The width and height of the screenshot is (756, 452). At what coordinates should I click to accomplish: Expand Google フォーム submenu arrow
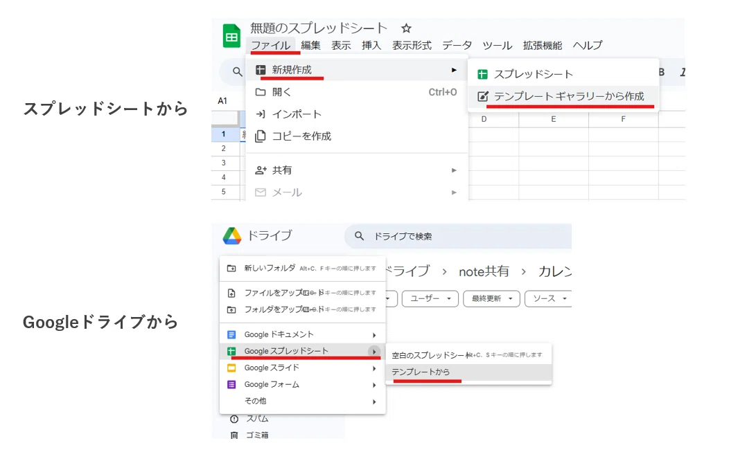(x=374, y=385)
